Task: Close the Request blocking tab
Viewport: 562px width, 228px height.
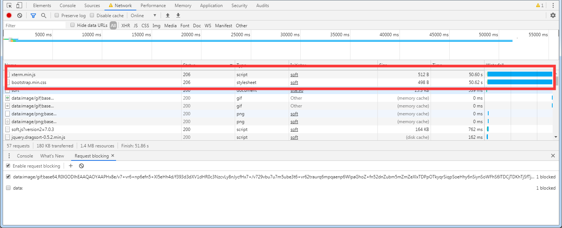Action: (x=113, y=156)
